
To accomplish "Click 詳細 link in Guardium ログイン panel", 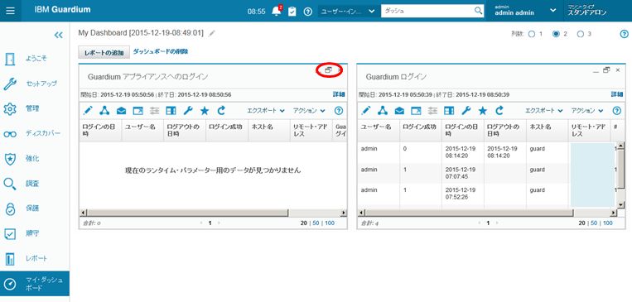I will (x=617, y=94).
